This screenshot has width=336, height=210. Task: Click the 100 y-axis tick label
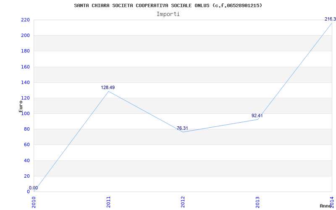click(25, 113)
